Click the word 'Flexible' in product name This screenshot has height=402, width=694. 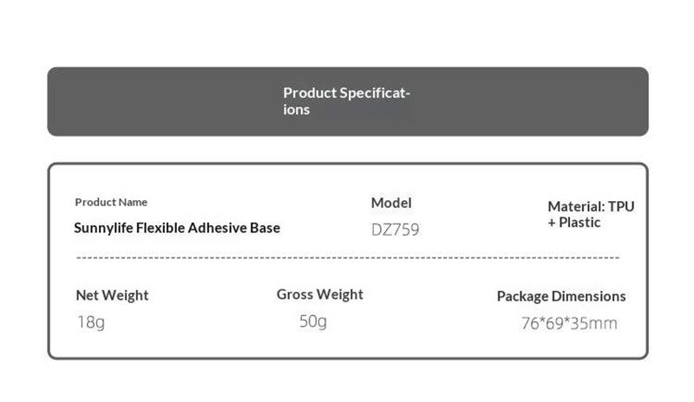[x=161, y=229]
